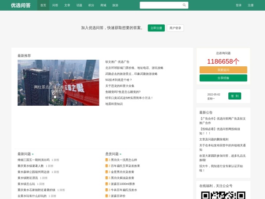Click the featured banner image
Screen dimensions: 265x199
[58, 82]
